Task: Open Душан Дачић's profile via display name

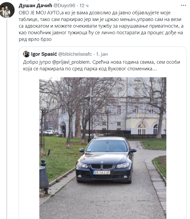Action: (x=36, y=5)
